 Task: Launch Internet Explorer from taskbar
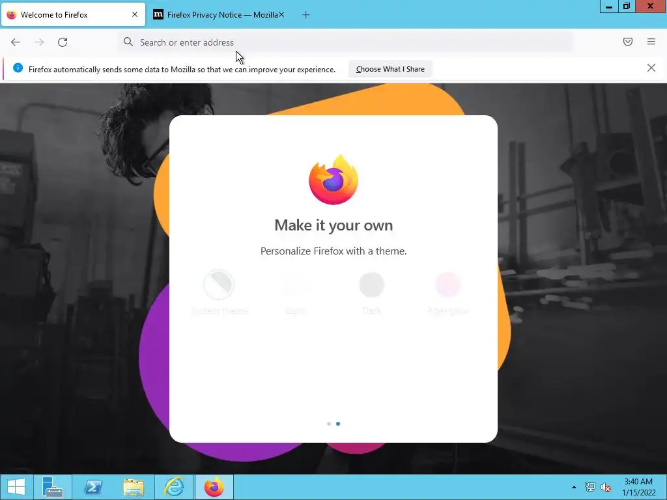(174, 487)
